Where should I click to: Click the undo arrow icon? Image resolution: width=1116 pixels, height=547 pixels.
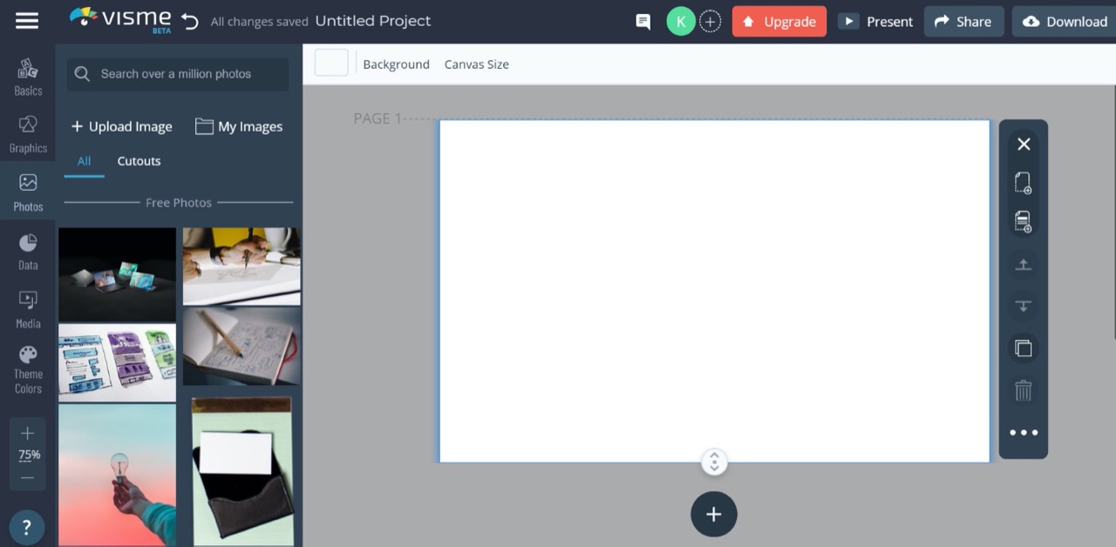[189, 21]
